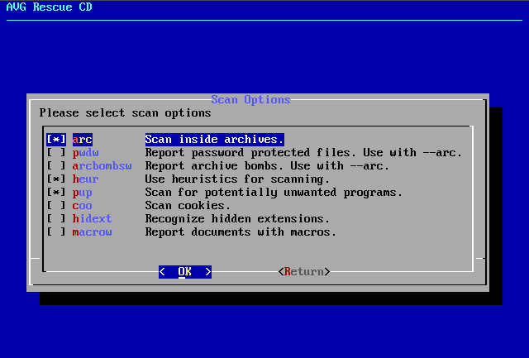Click 'Recognize hidden extensions.' description
This screenshot has height=358, width=529.
pos(237,218)
